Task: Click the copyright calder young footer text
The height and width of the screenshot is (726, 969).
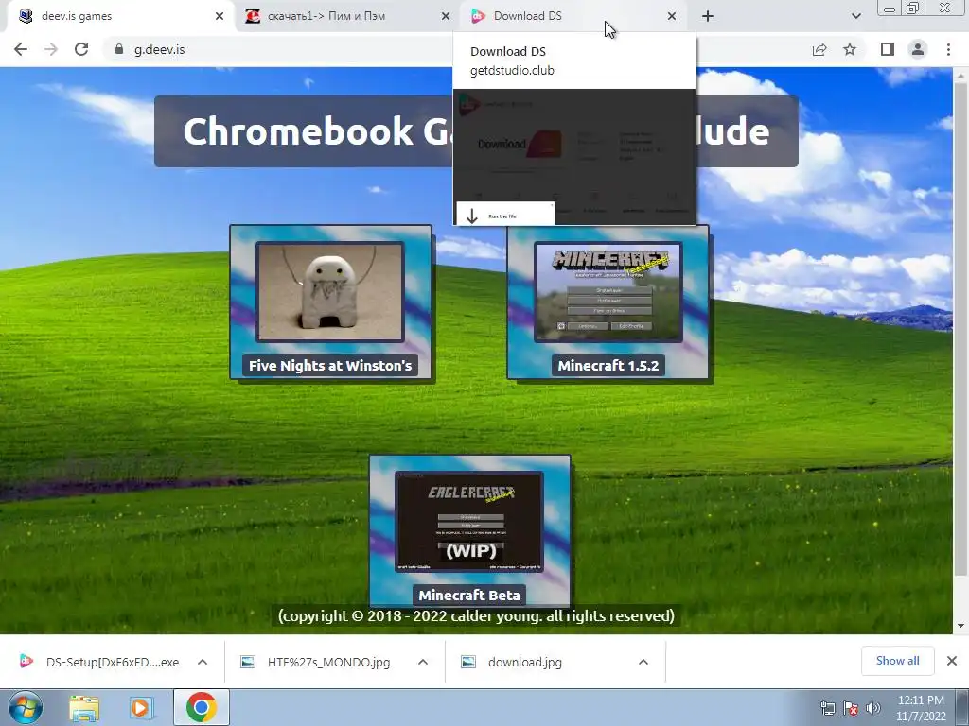Action: pyautogui.click(x=476, y=615)
